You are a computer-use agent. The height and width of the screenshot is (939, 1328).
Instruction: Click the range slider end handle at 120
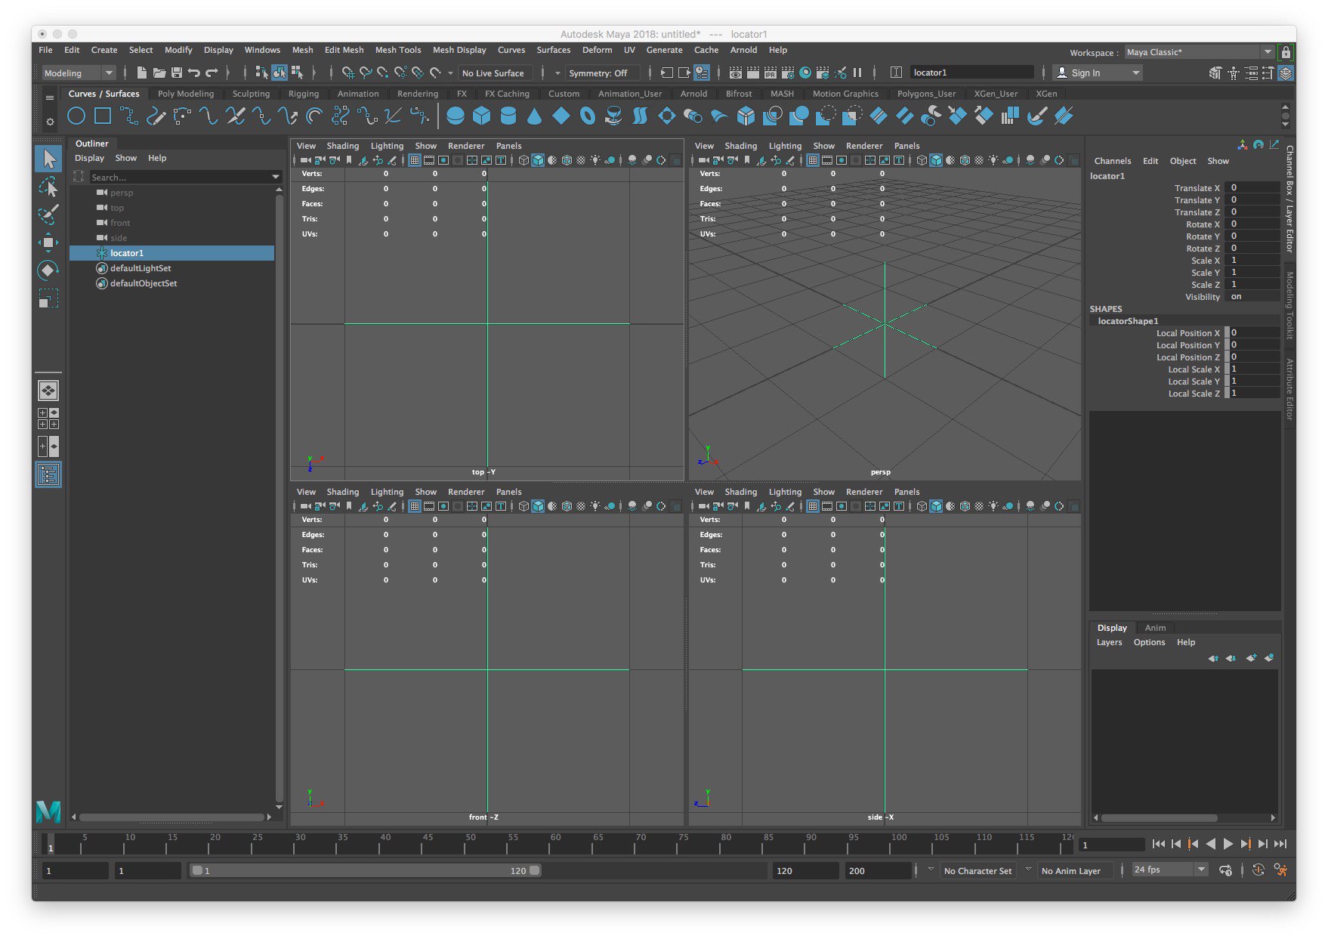tap(535, 870)
